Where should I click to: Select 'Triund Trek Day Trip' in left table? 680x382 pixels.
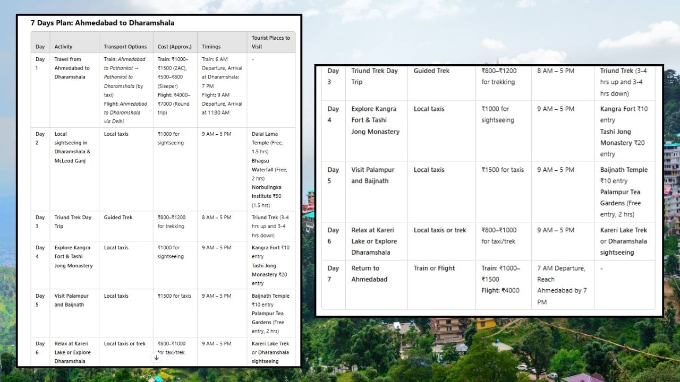(x=73, y=222)
